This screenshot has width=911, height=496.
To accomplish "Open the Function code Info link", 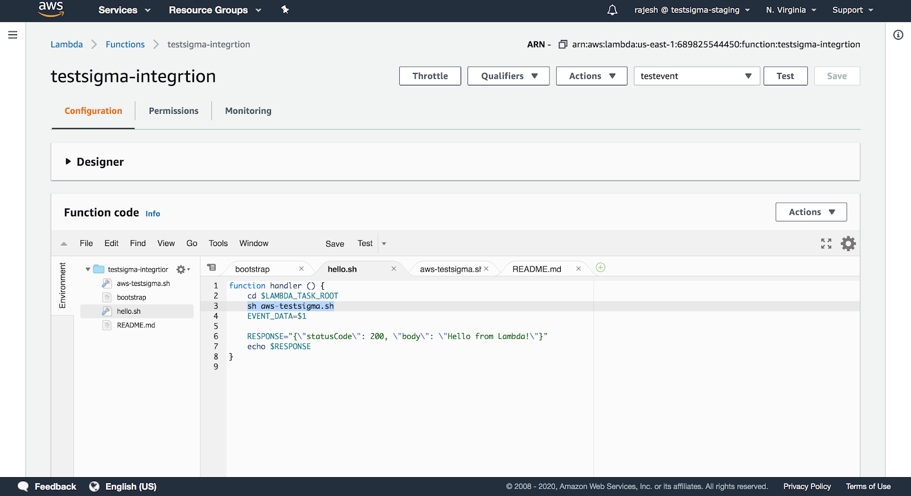I will [x=153, y=214].
